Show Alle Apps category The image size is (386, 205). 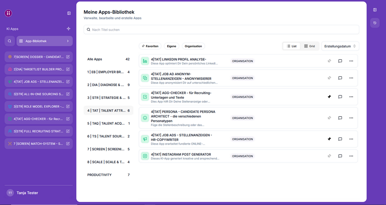108,59
